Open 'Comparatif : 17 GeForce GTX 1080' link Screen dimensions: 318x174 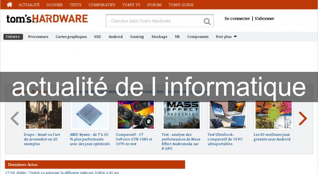(x=134, y=139)
